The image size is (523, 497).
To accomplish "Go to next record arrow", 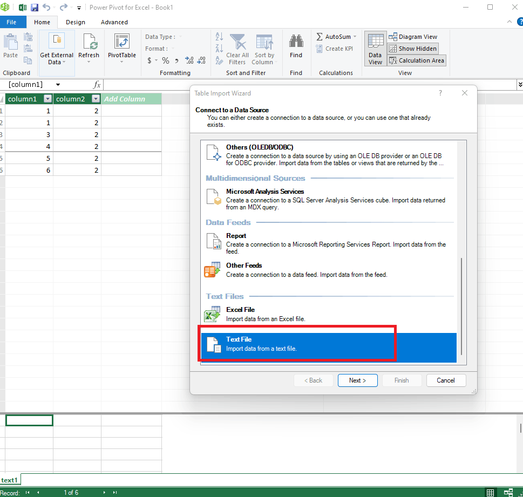I will coord(104,492).
